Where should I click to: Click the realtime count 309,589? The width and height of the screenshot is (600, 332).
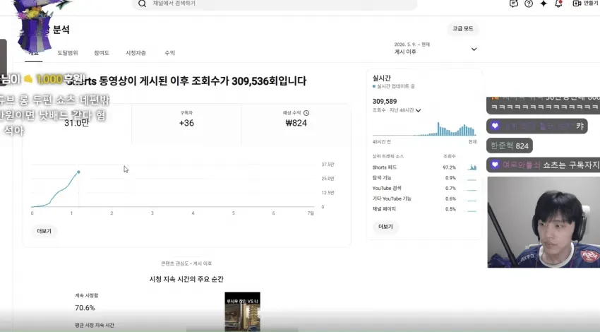(x=385, y=102)
